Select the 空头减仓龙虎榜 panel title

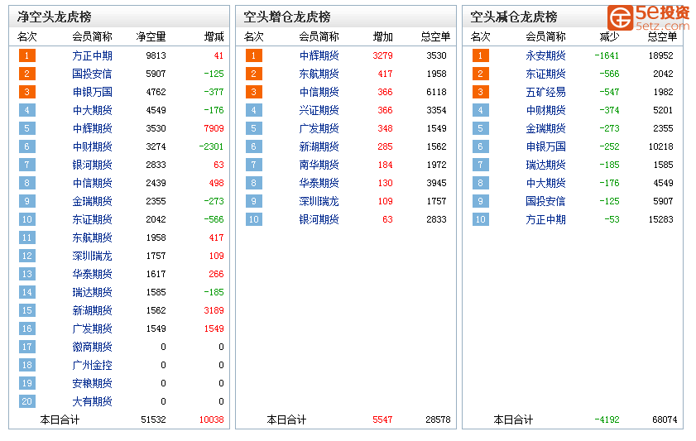click(514, 17)
